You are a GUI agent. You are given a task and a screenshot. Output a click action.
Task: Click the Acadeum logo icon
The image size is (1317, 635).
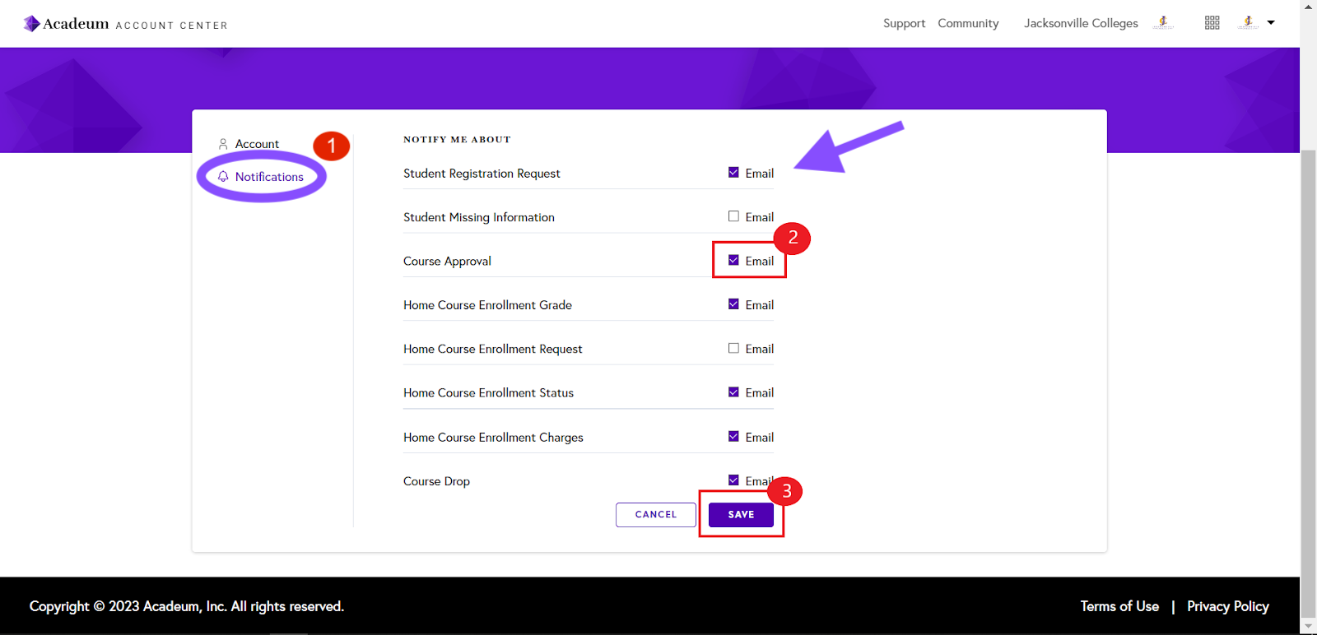pos(32,24)
